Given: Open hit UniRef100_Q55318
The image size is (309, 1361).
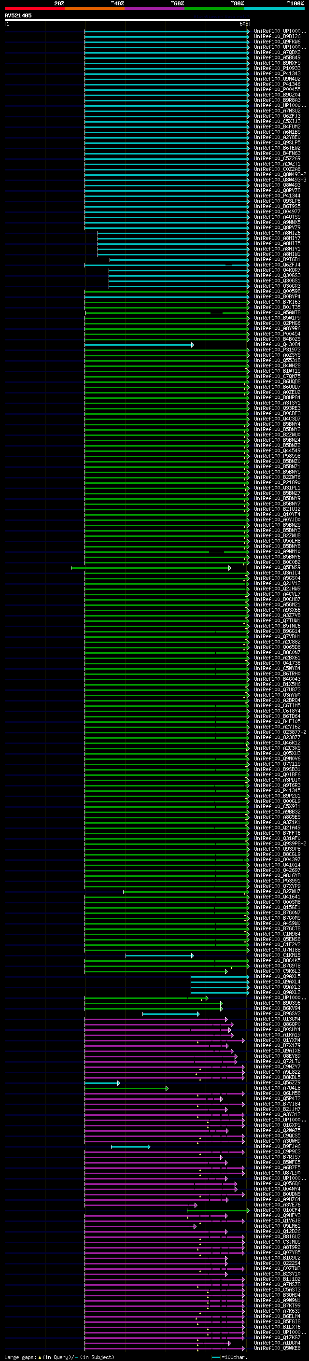Looking at the screenshot, I should [277, 360].
